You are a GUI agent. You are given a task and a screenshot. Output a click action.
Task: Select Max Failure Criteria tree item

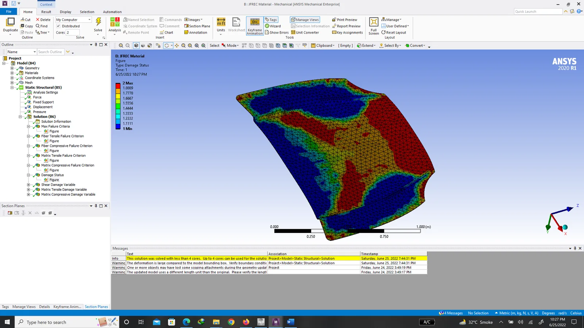[x=55, y=126]
